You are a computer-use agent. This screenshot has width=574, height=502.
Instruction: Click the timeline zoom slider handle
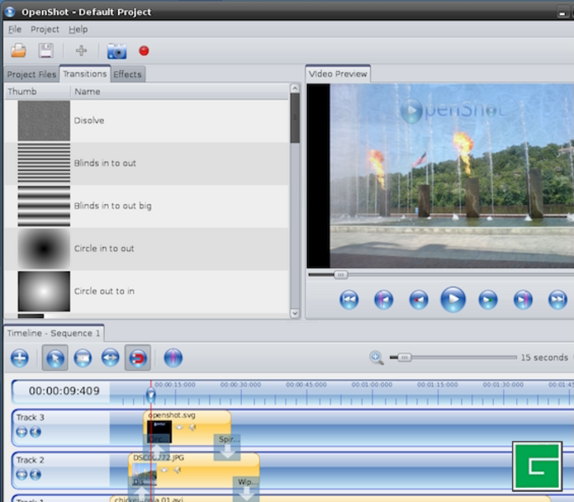404,357
